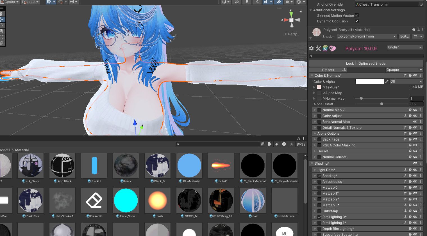427x236 pixels.
Task: Click the favorites star icon in Project
Action: coord(292,144)
